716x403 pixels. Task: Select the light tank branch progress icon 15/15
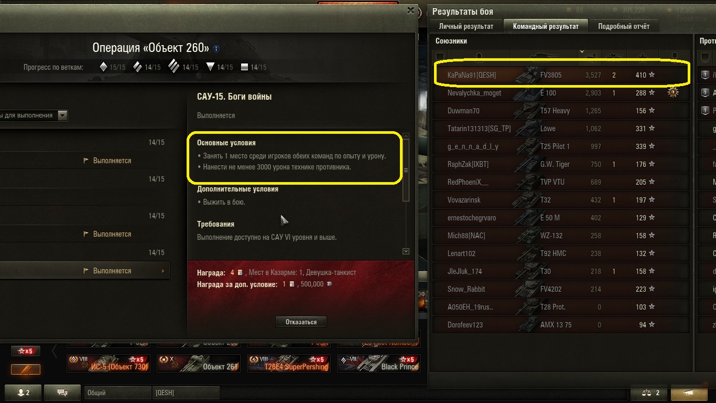pos(104,67)
